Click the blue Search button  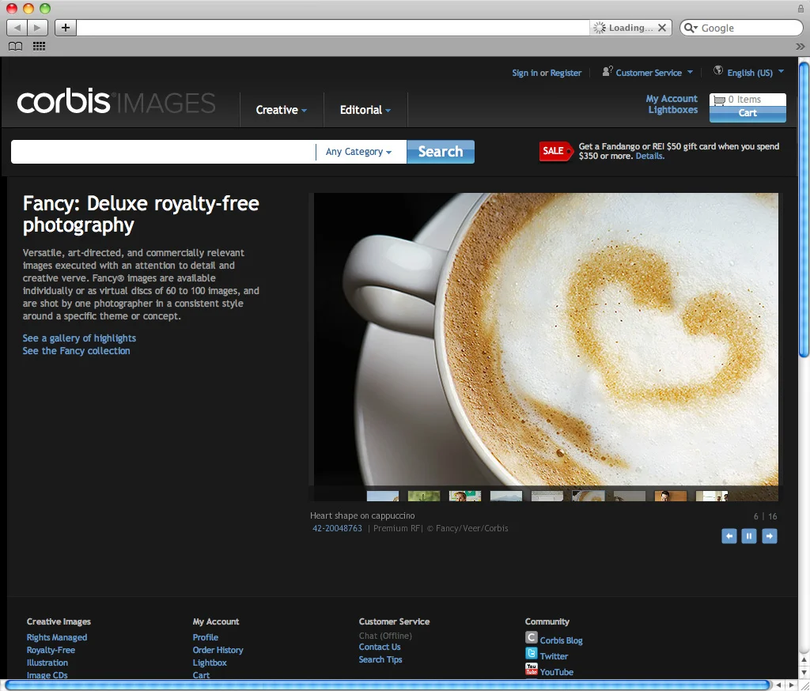(440, 152)
